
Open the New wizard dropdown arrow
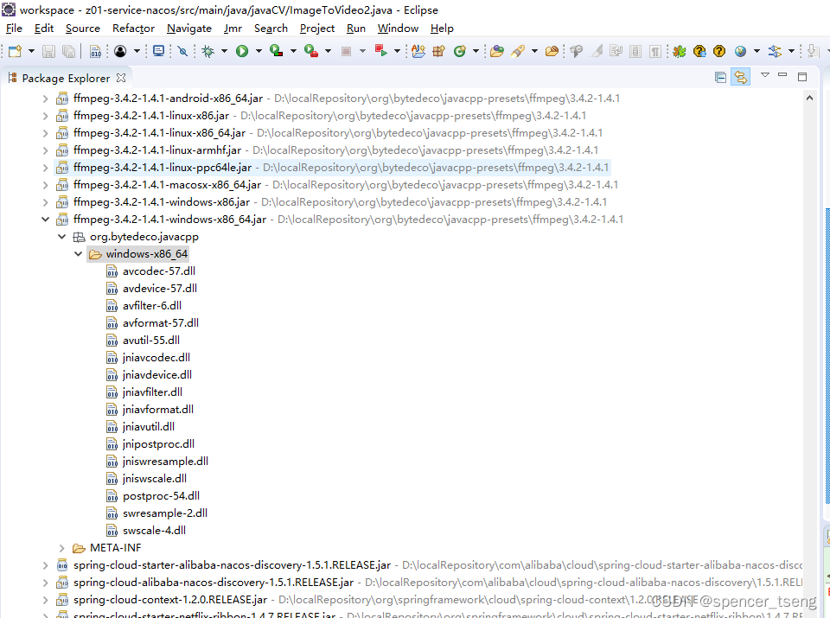pyautogui.click(x=31, y=51)
